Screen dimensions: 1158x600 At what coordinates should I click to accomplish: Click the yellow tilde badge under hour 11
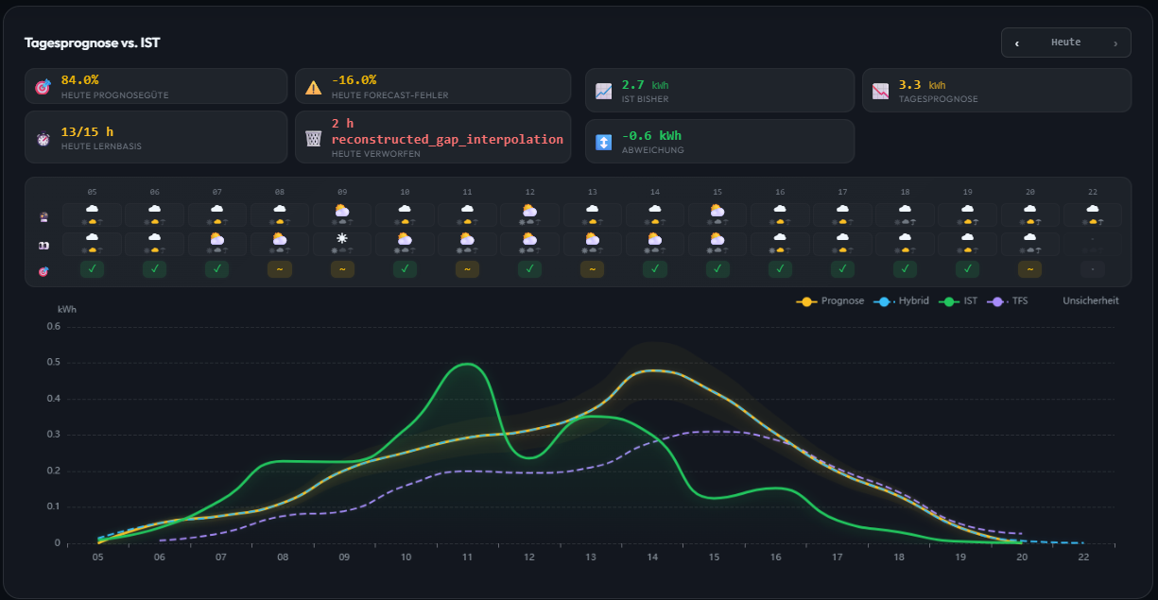(467, 269)
